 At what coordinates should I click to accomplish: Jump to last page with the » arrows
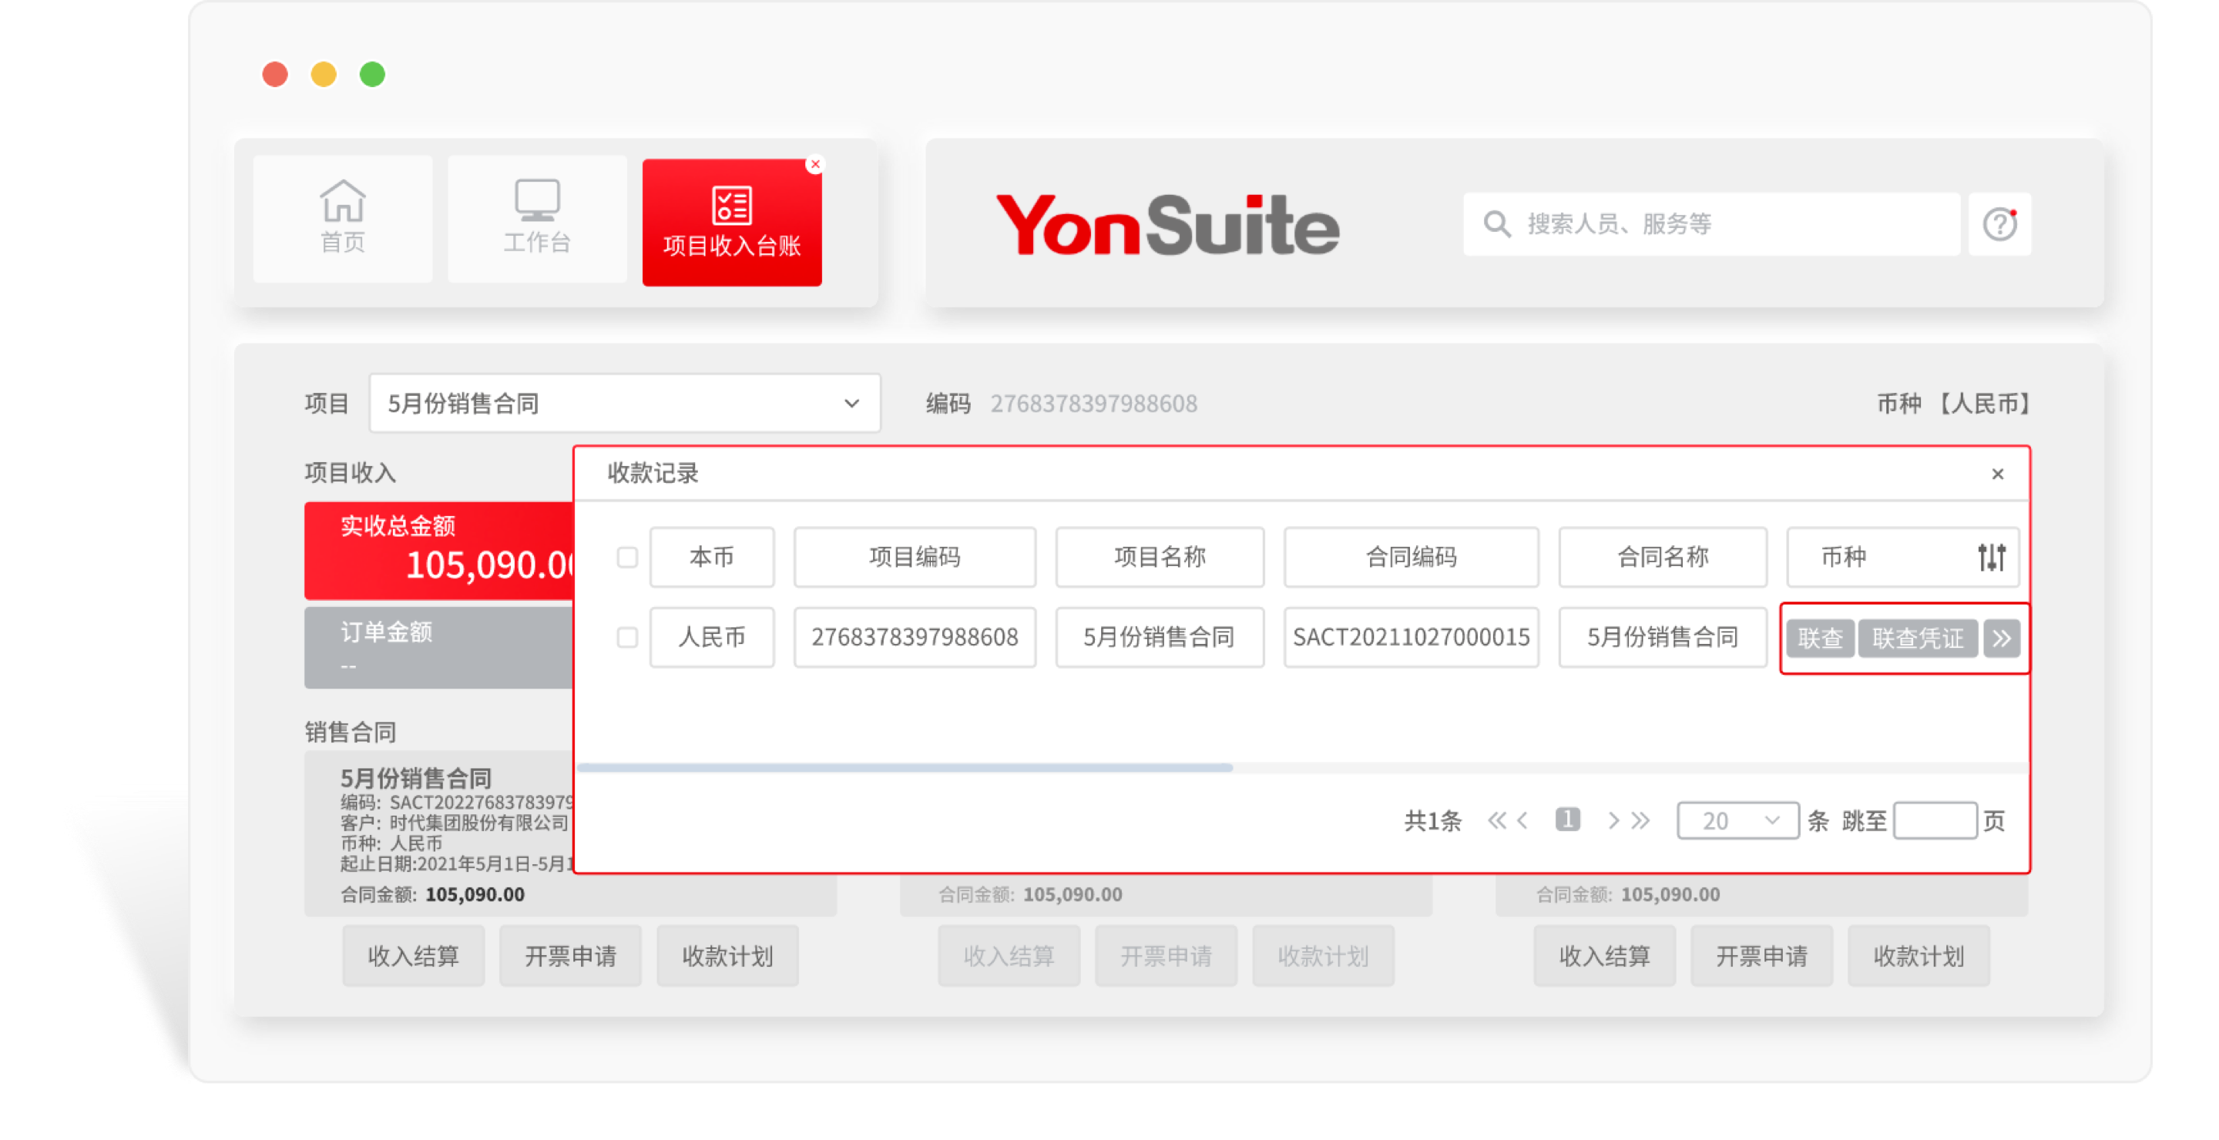1640,820
